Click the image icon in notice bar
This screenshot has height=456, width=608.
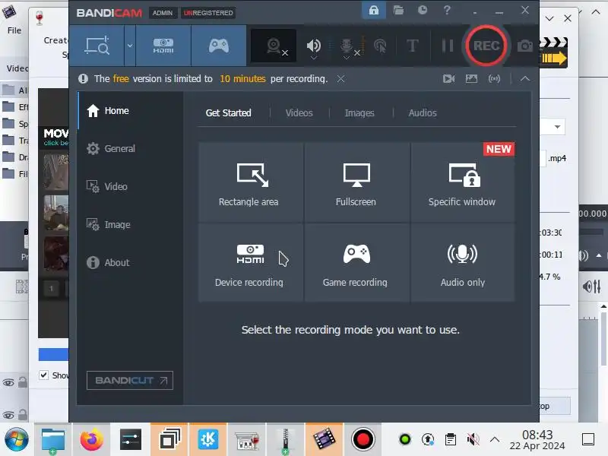click(x=471, y=79)
